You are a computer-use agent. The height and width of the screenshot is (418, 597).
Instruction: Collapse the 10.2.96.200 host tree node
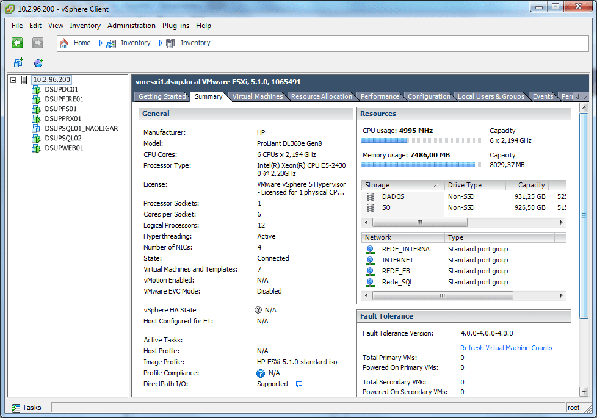[x=13, y=80]
